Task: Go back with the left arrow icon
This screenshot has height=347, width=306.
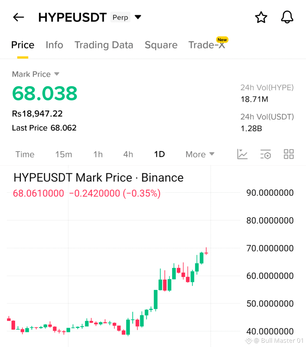Action: click(19, 17)
